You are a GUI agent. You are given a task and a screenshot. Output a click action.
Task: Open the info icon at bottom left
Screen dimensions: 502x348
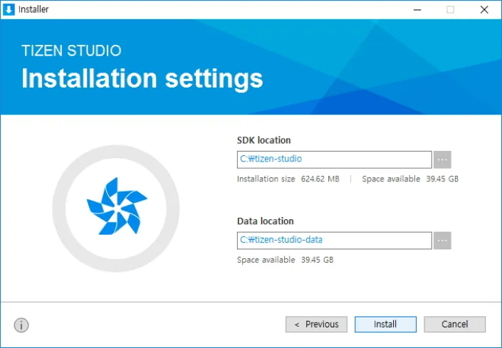tap(21, 325)
